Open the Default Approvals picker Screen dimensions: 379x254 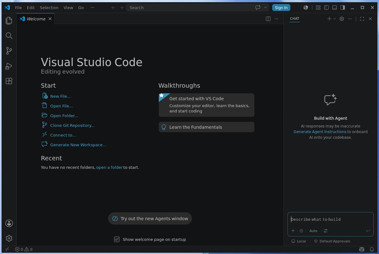tap(332, 241)
